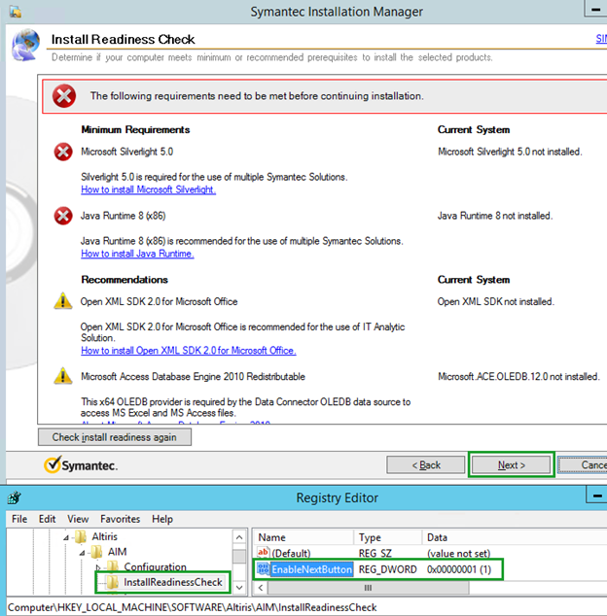Click the warning icon beside Open XML SDK 2.0

63,301
